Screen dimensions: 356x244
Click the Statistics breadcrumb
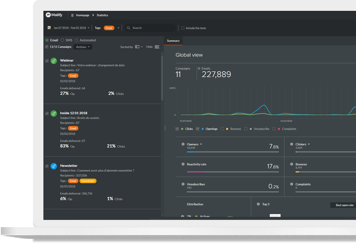click(x=102, y=15)
